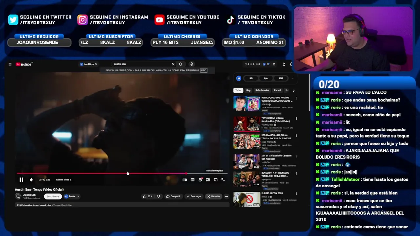Open options for 'REACCIÓN A 444 REMIX'
420x236 pixels.
click(296, 173)
